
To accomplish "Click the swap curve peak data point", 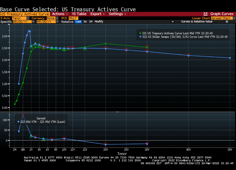I will pyautogui.click(x=29, y=31).
